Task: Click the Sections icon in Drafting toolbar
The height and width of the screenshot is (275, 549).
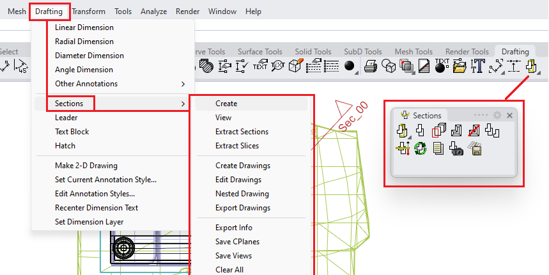Action: pyautogui.click(x=530, y=65)
